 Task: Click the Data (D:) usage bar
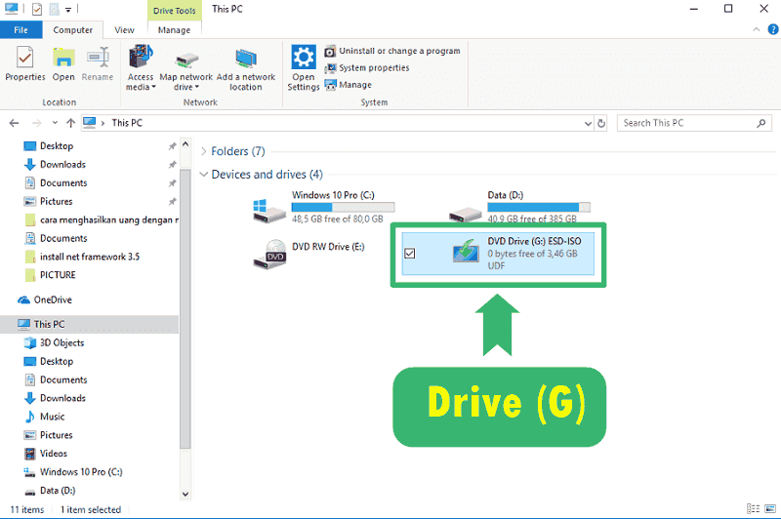[x=539, y=207]
